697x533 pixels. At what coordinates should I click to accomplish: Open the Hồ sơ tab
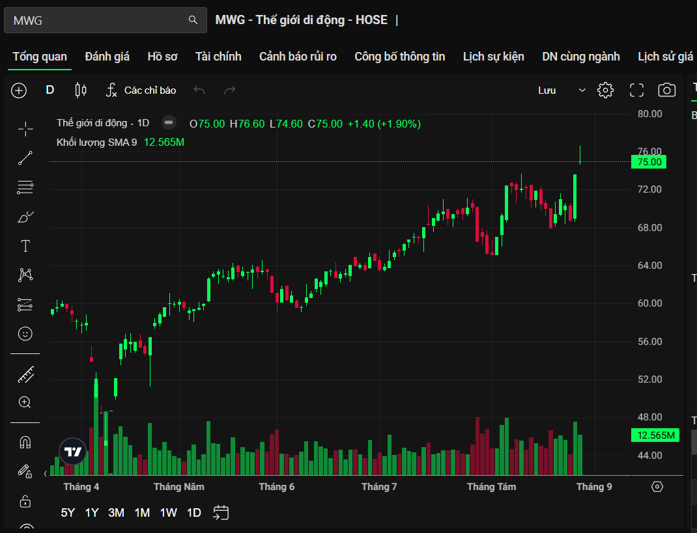click(162, 57)
